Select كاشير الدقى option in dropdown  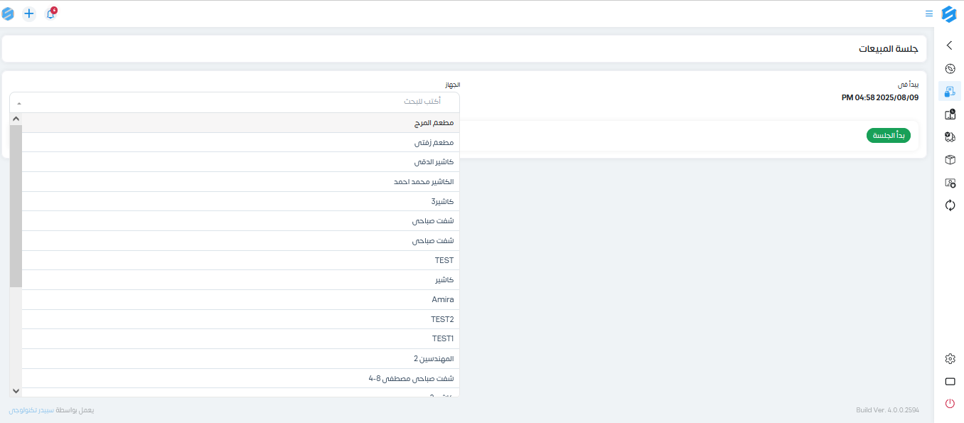point(241,162)
